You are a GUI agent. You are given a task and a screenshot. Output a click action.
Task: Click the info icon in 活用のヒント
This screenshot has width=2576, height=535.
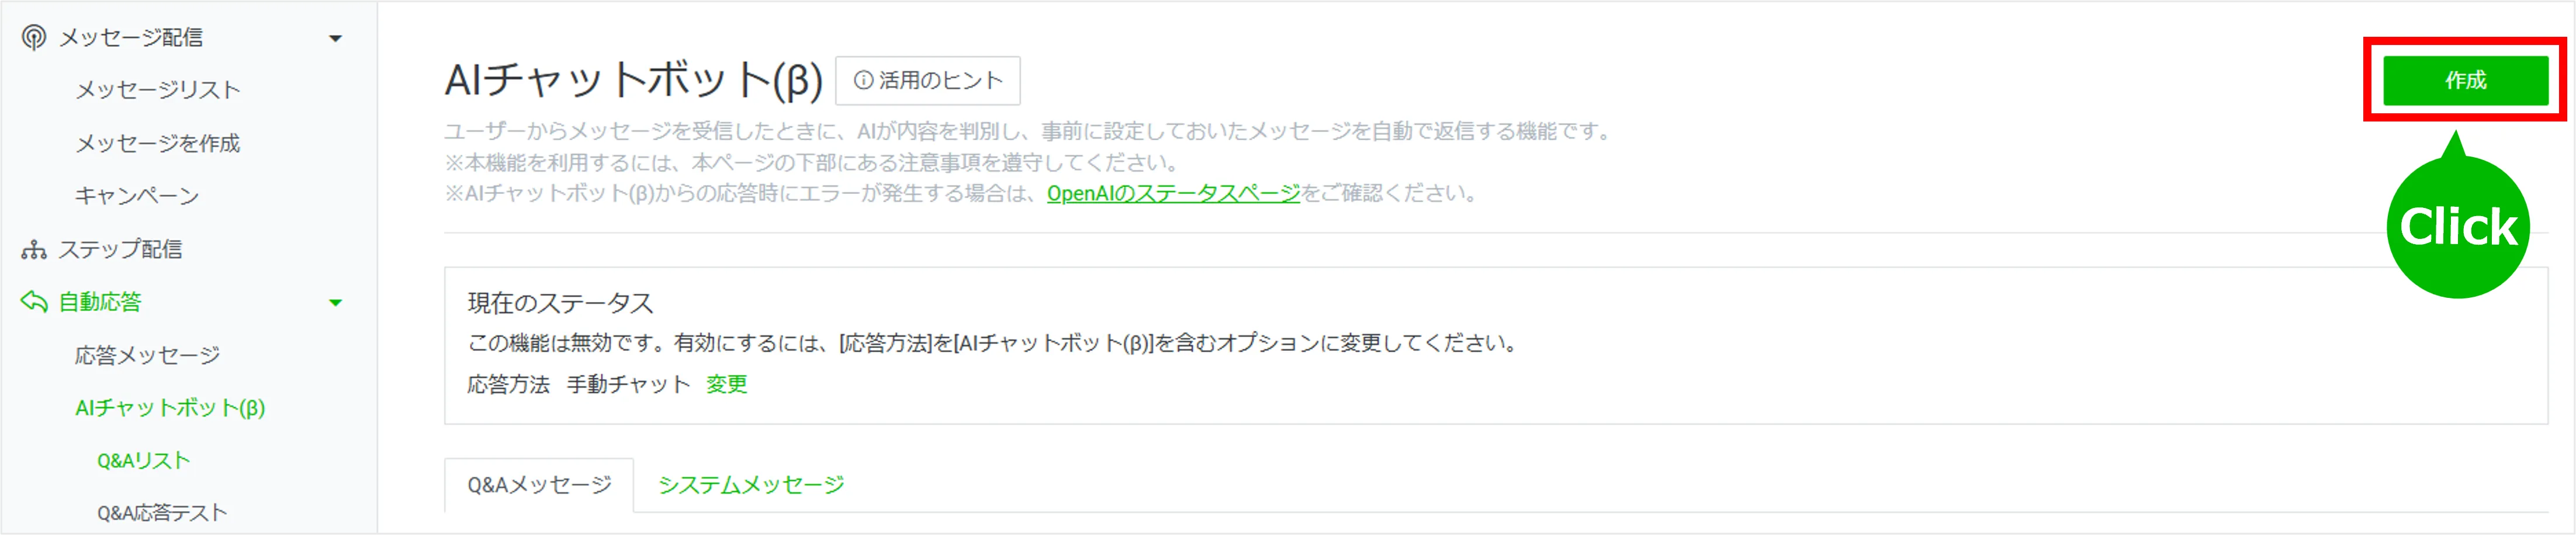pos(863,81)
